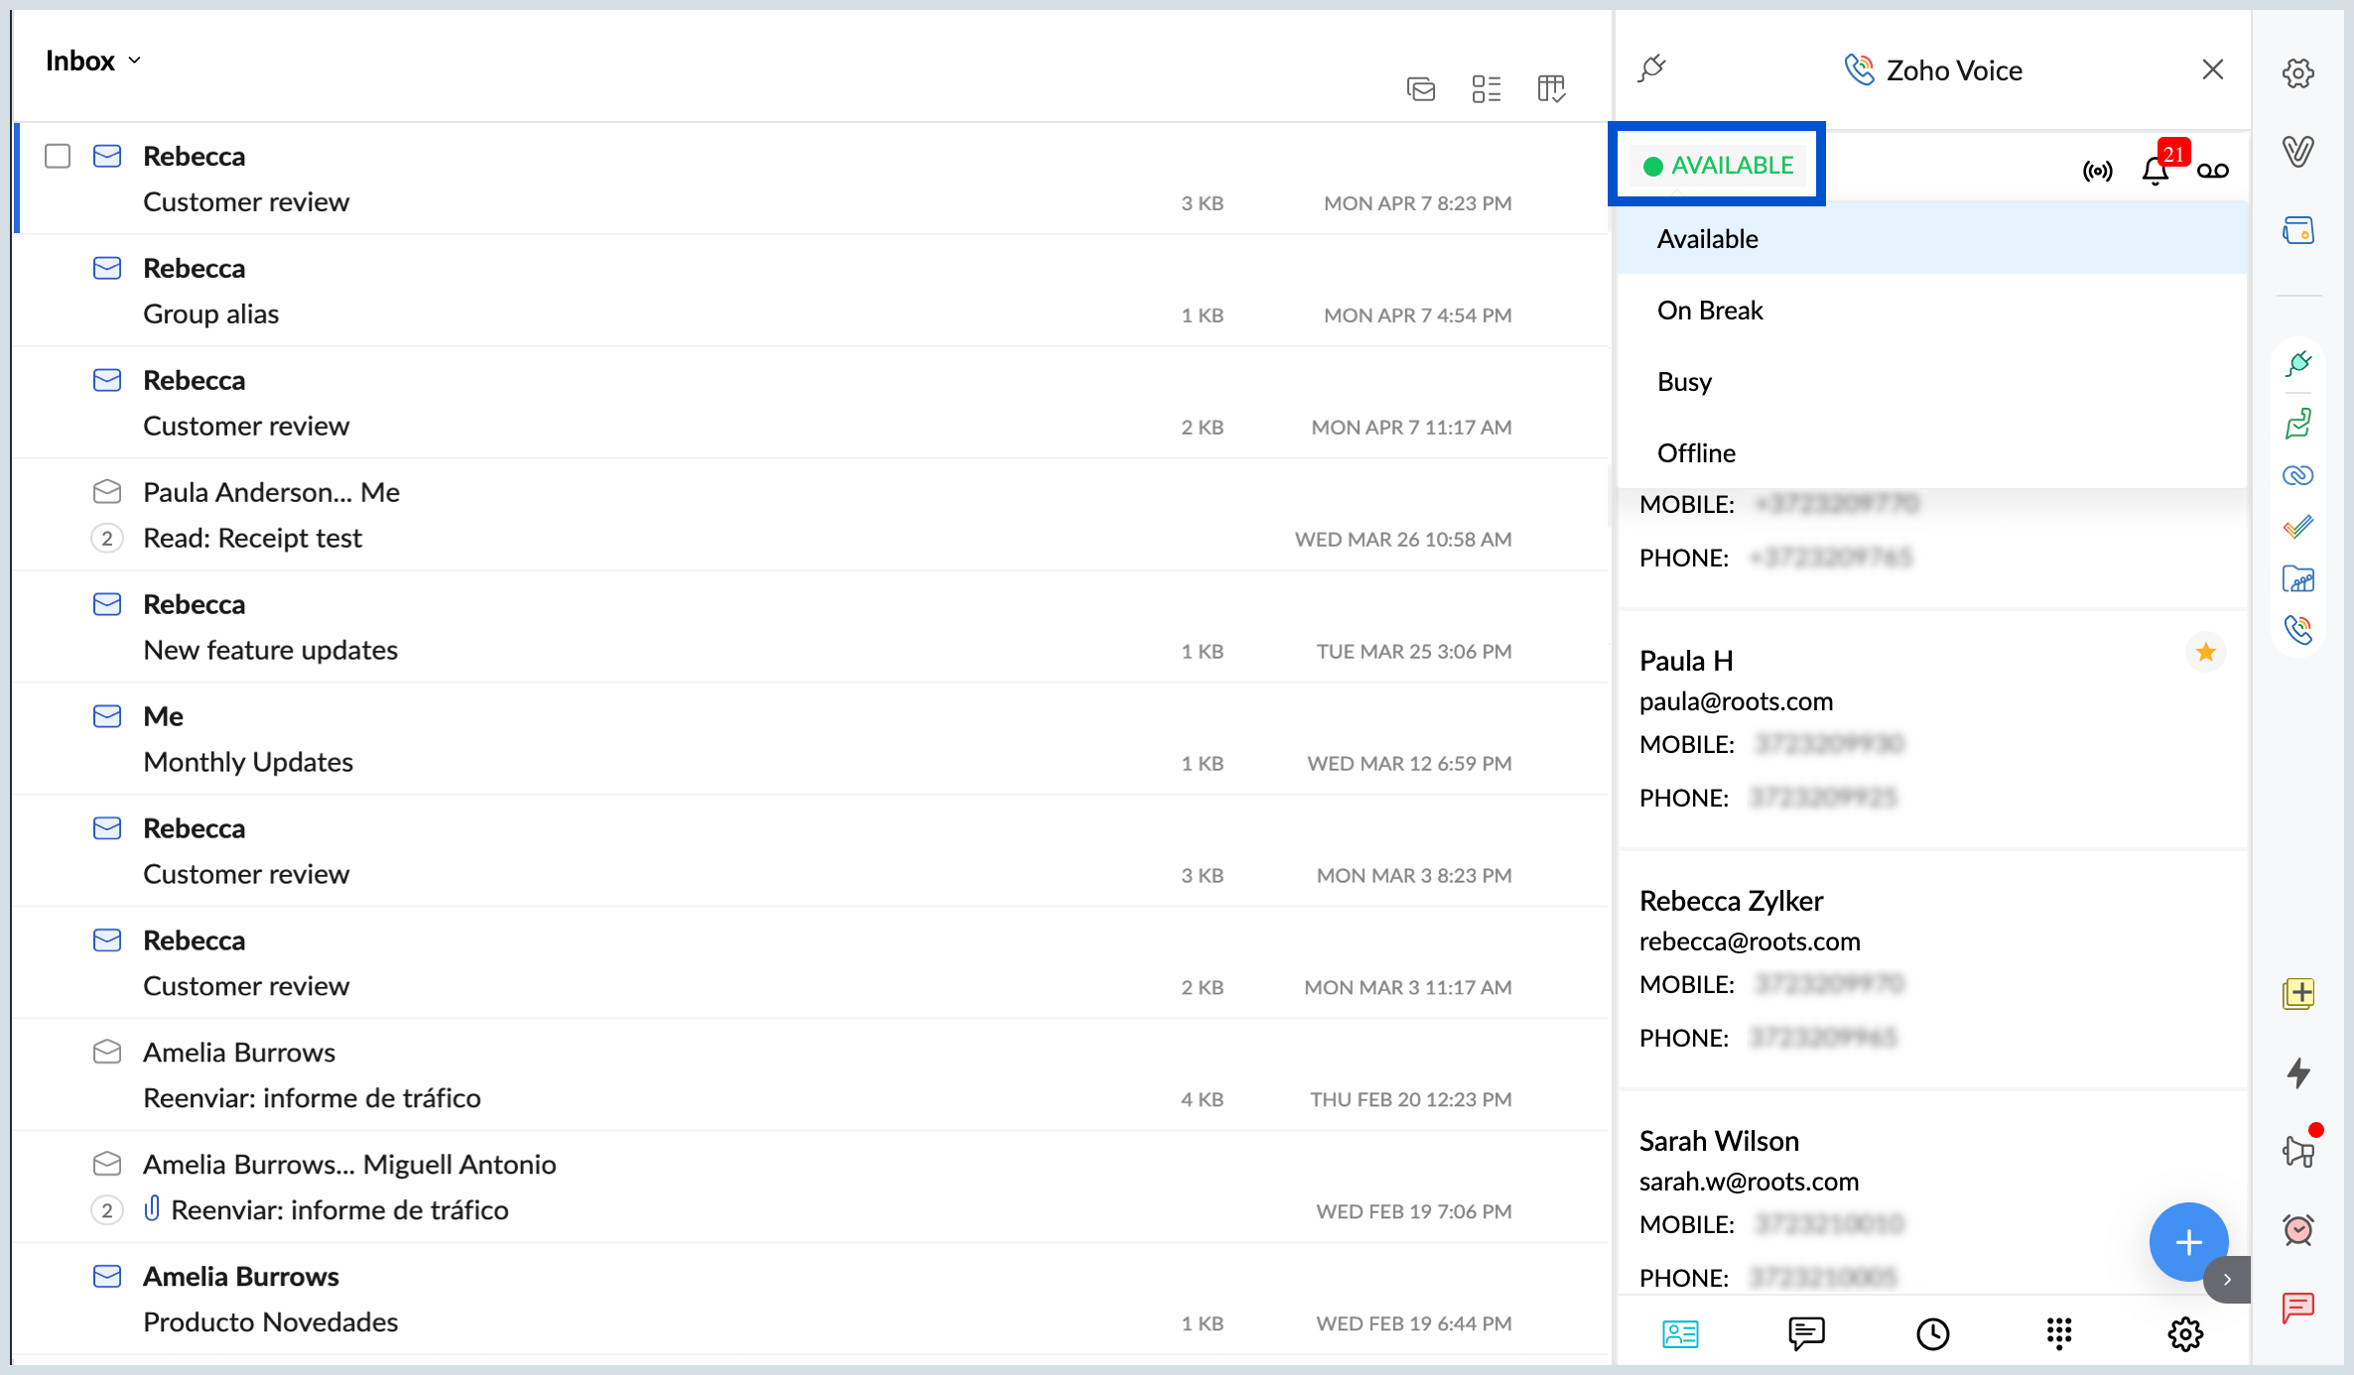Open Zoho Voice panel settings gear
2354x1375 pixels.
point(2184,1333)
